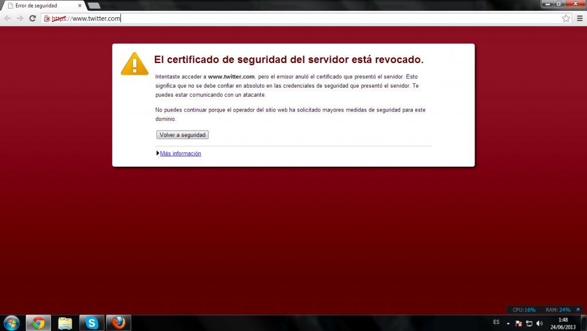The image size is (587, 331).
Task: Minimize the Chrome window
Action: pos(547,4)
